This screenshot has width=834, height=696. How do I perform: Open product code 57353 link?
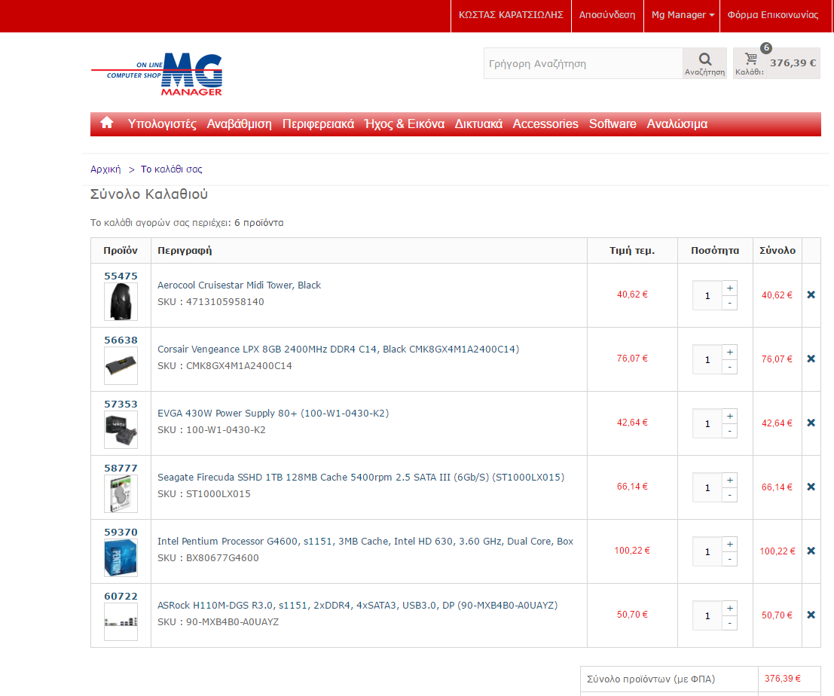click(x=121, y=404)
